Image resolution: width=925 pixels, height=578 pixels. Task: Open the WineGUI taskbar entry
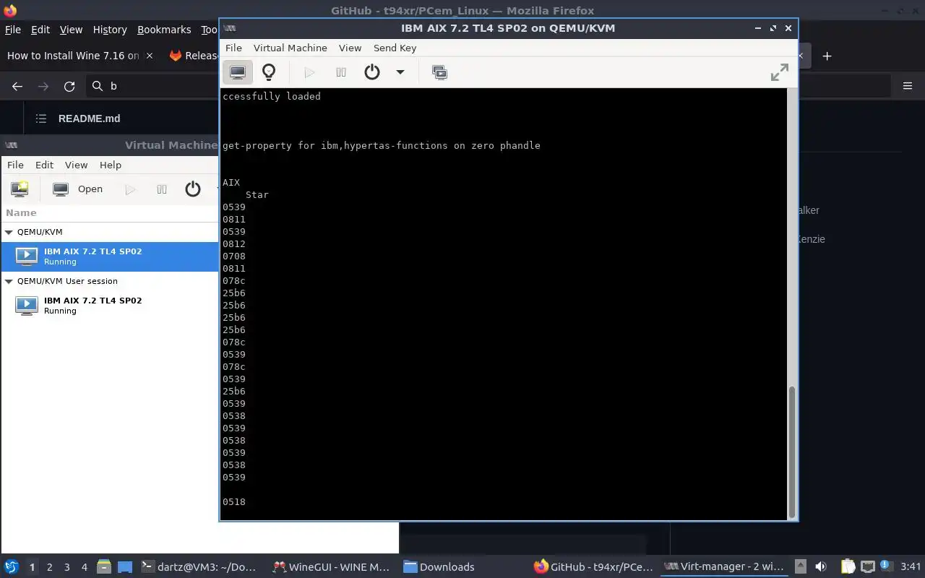331,567
